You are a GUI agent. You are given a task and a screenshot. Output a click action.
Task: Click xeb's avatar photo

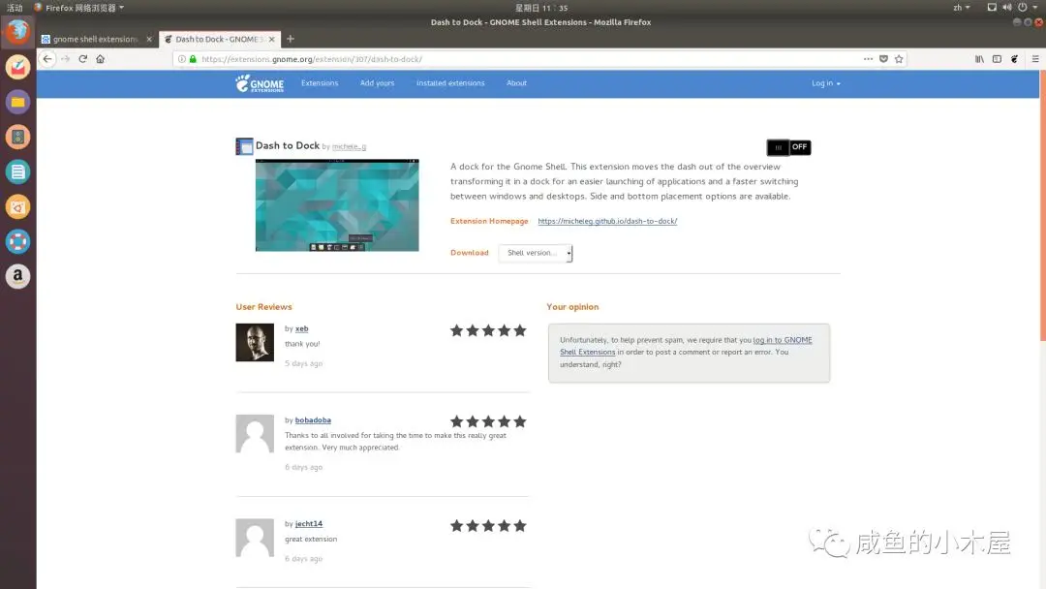click(x=255, y=342)
